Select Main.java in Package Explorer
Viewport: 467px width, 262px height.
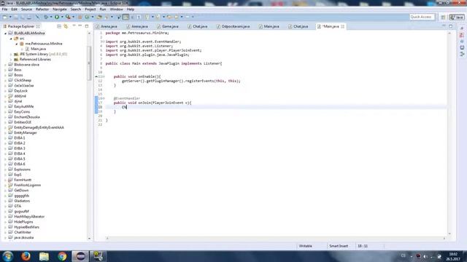coord(38,49)
